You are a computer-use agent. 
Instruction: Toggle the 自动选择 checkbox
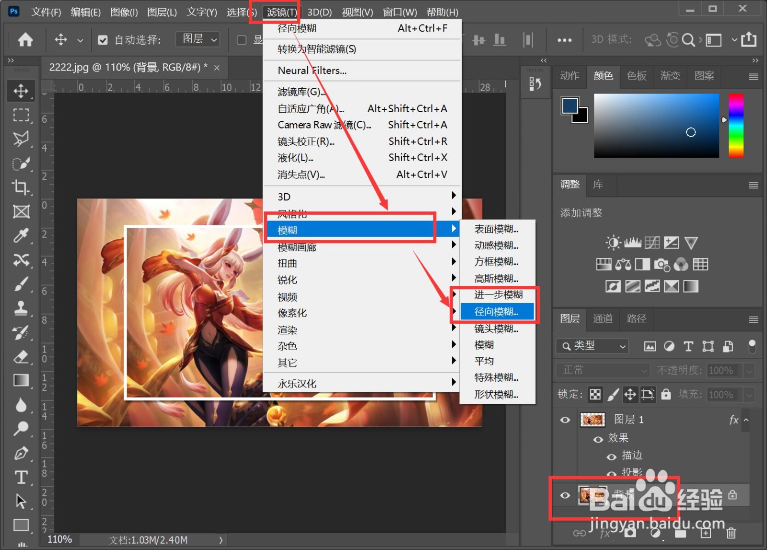click(103, 40)
